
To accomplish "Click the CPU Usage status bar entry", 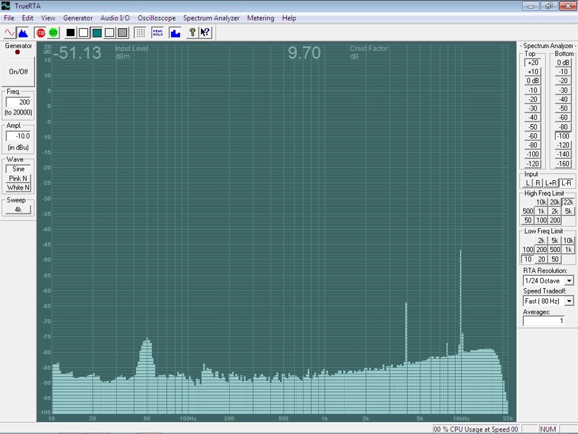I will pos(476,429).
